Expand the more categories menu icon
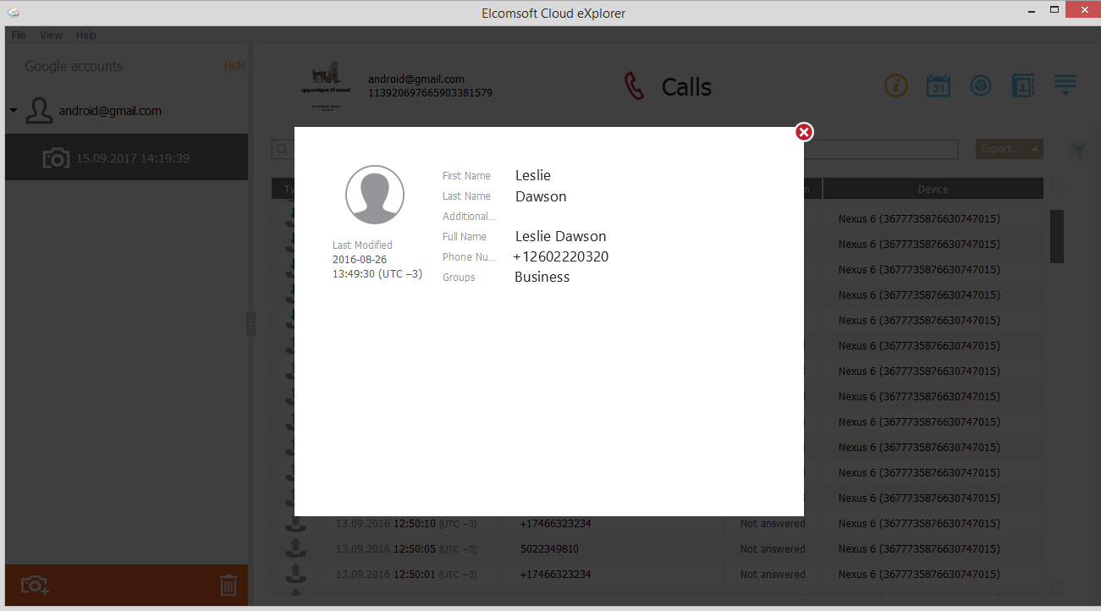Image resolution: width=1101 pixels, height=611 pixels. coord(1065,85)
